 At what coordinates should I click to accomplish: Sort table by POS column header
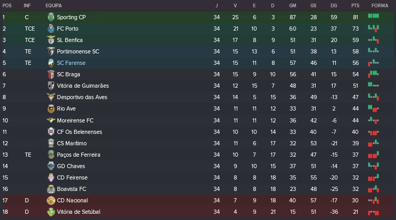pyautogui.click(x=7, y=5)
